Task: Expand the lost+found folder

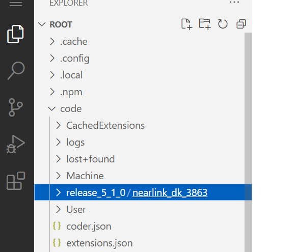Action: pos(59,159)
